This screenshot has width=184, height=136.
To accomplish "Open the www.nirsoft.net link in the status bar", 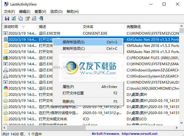I will click(x=140, y=134).
